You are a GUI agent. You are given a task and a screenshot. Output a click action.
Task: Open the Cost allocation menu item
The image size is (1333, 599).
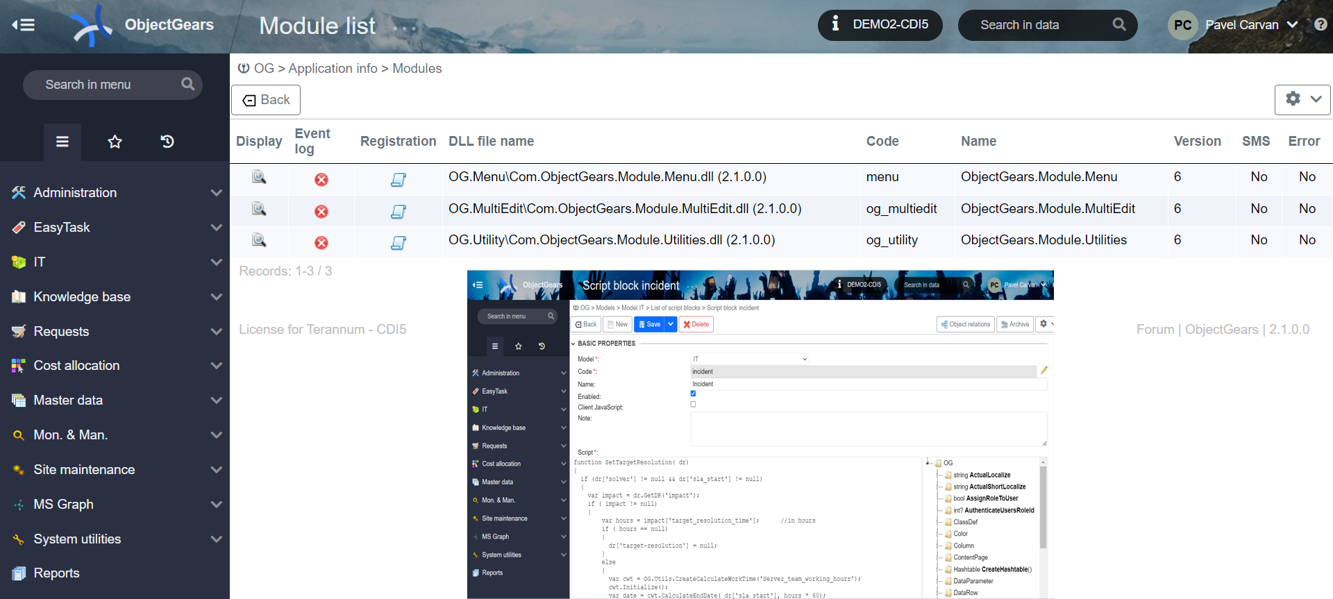point(76,366)
